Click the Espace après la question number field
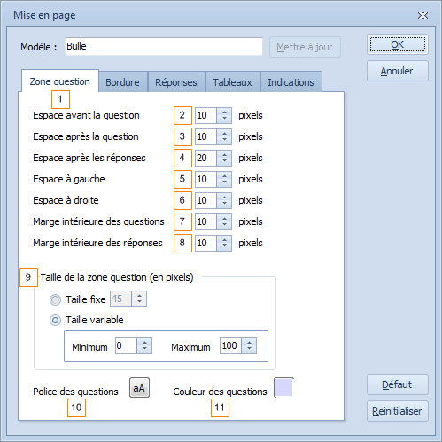Image resolution: width=442 pixels, height=442 pixels. [205, 136]
